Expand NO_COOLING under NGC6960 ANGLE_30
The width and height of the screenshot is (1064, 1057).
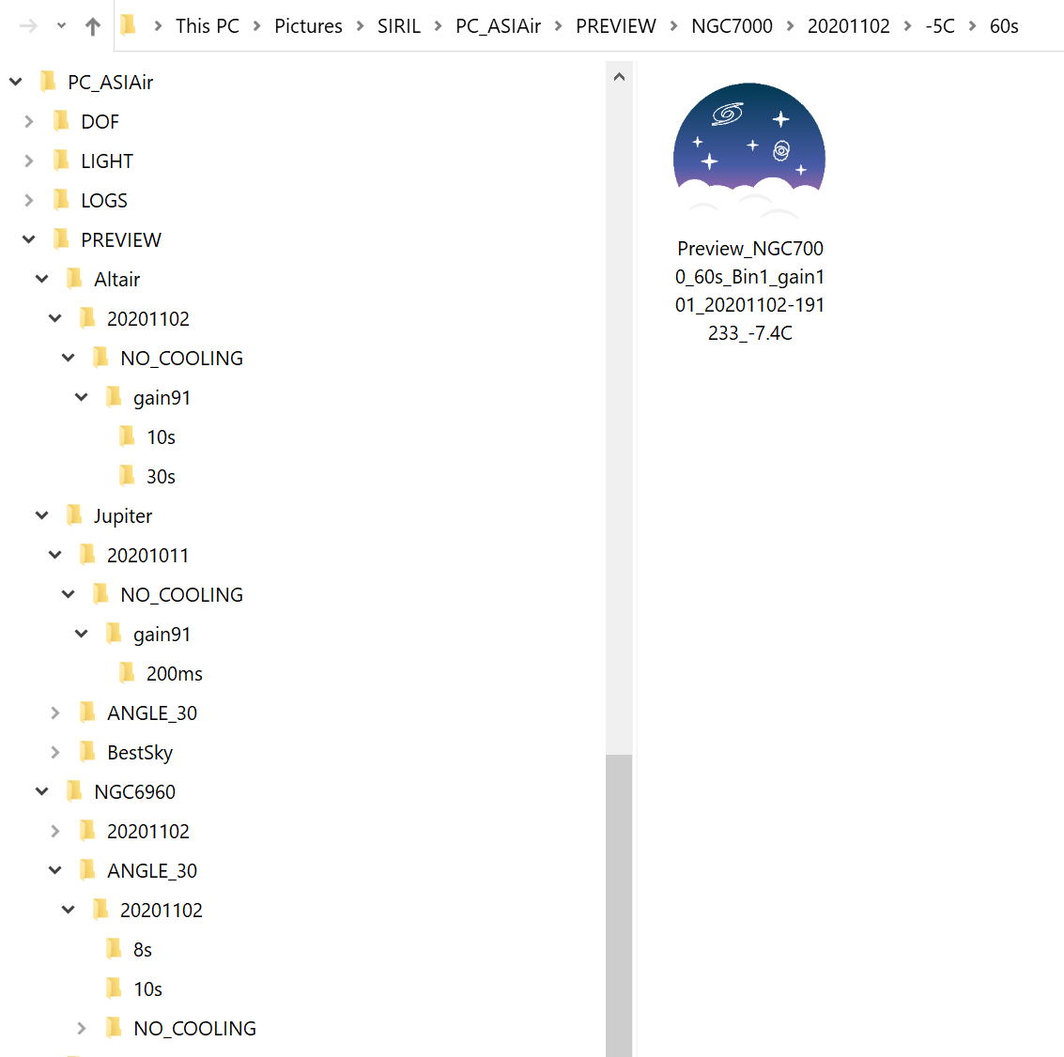tap(82, 1029)
